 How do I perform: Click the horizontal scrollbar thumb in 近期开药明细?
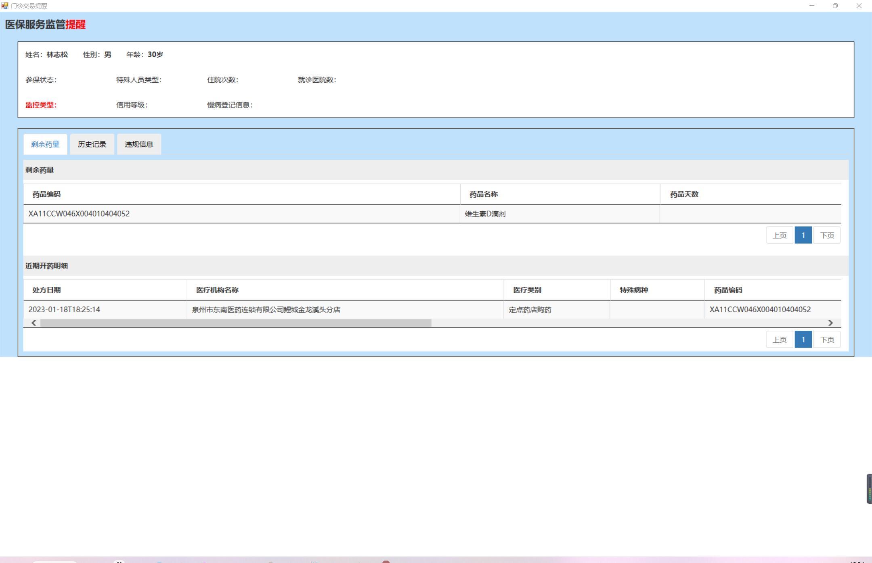(x=236, y=323)
